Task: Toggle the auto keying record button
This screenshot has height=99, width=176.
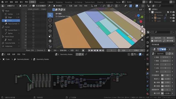Action: [83, 50]
